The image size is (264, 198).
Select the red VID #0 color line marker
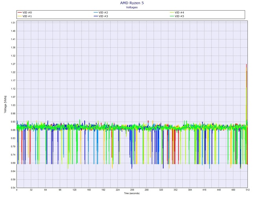(x=20, y=13)
